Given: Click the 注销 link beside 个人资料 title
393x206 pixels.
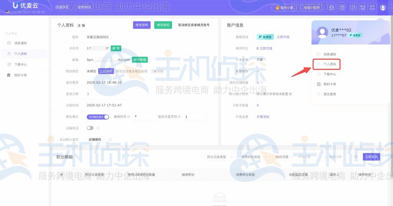Looking at the screenshot, I should pos(81,25).
